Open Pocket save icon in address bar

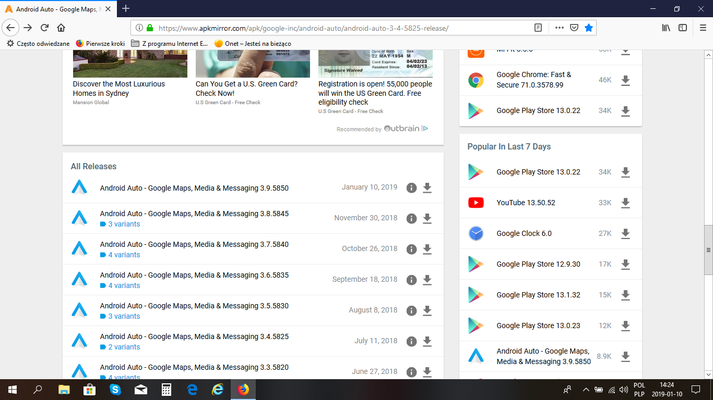click(574, 28)
